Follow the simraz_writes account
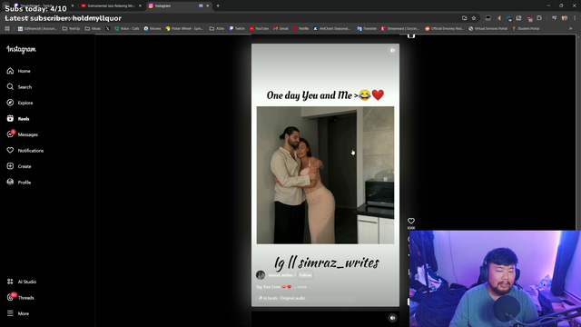Viewport: 581px width, 327px height. pos(305,275)
